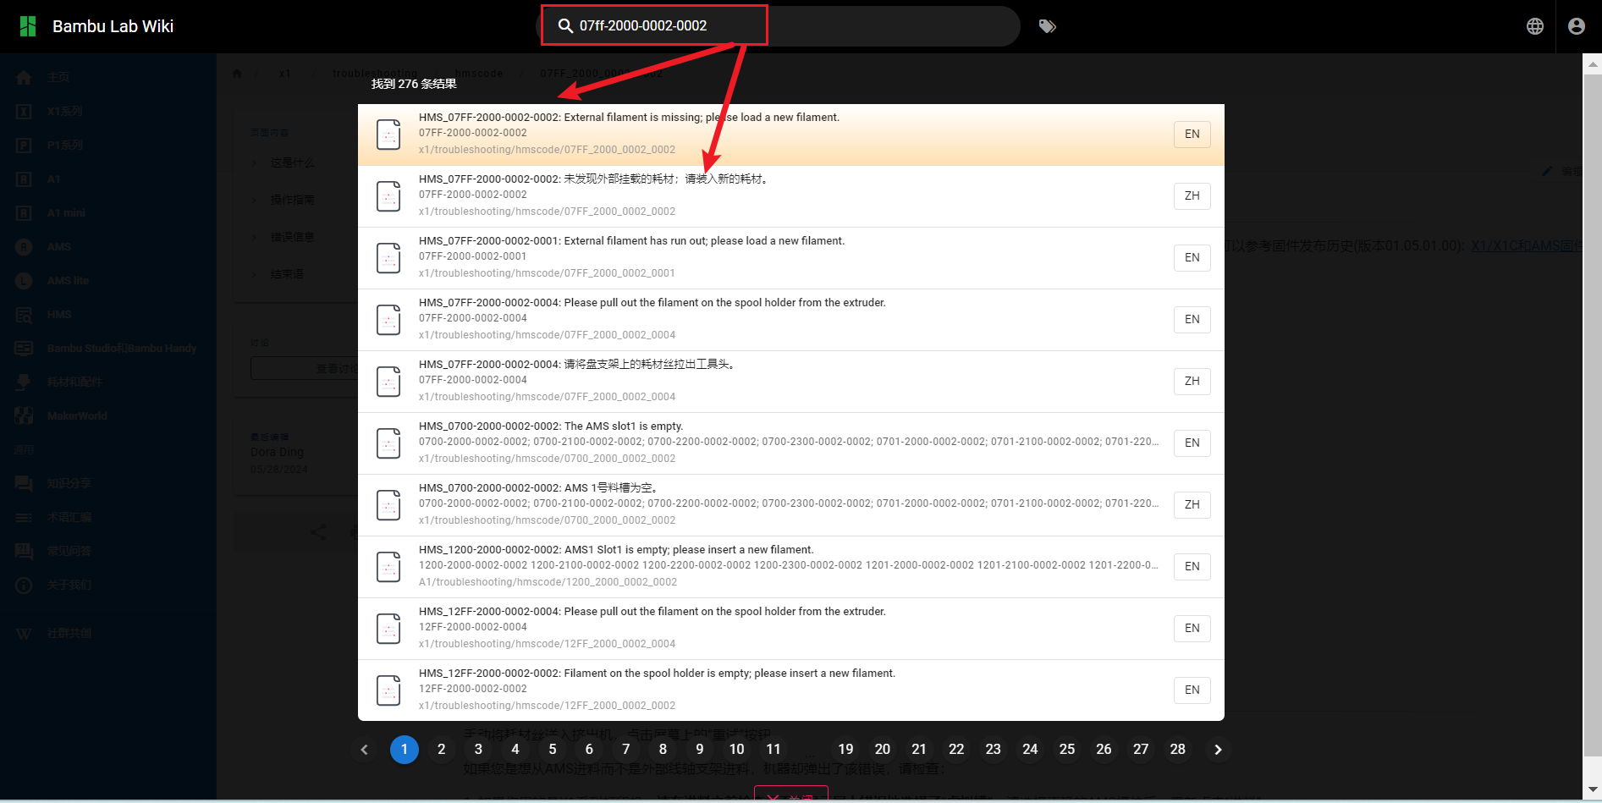Go to next results page arrow
The width and height of the screenshot is (1602, 803).
(1218, 750)
